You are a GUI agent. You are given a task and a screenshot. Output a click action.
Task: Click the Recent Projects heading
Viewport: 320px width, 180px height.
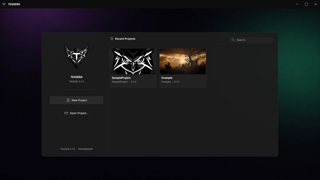tap(125, 39)
